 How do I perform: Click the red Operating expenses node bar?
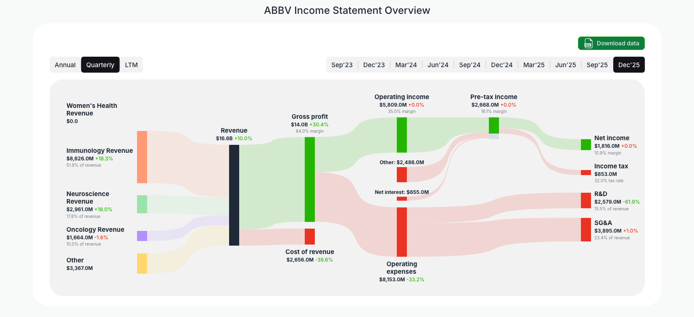coord(402,231)
